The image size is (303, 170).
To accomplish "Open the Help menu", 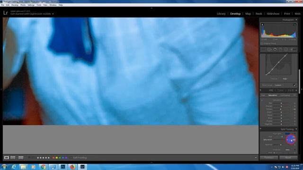I will pyautogui.click(x=61, y=5).
